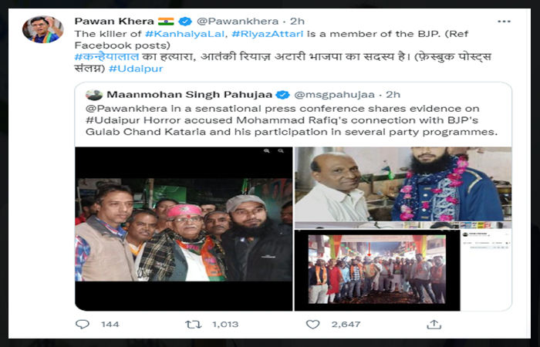Open the #KanhaiyaLal hashtag
This screenshot has height=347, width=540.
185,34
